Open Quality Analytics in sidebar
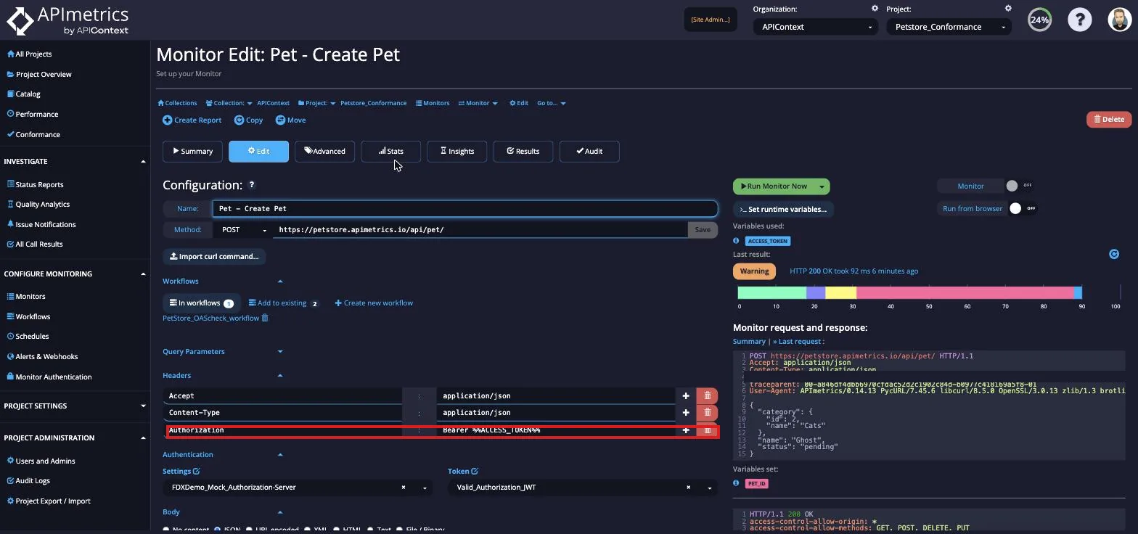The height and width of the screenshot is (534, 1138). [38, 204]
